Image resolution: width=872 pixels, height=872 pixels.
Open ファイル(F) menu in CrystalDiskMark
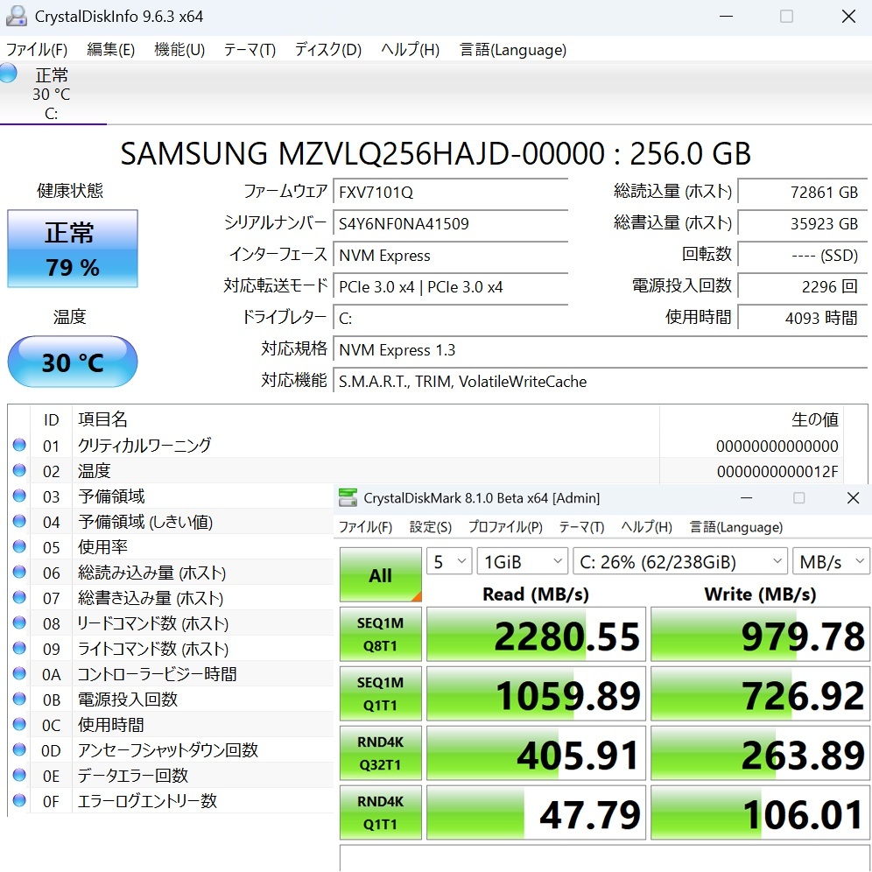[x=365, y=527]
